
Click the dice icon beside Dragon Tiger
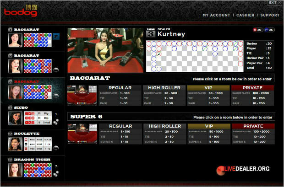[56, 174]
